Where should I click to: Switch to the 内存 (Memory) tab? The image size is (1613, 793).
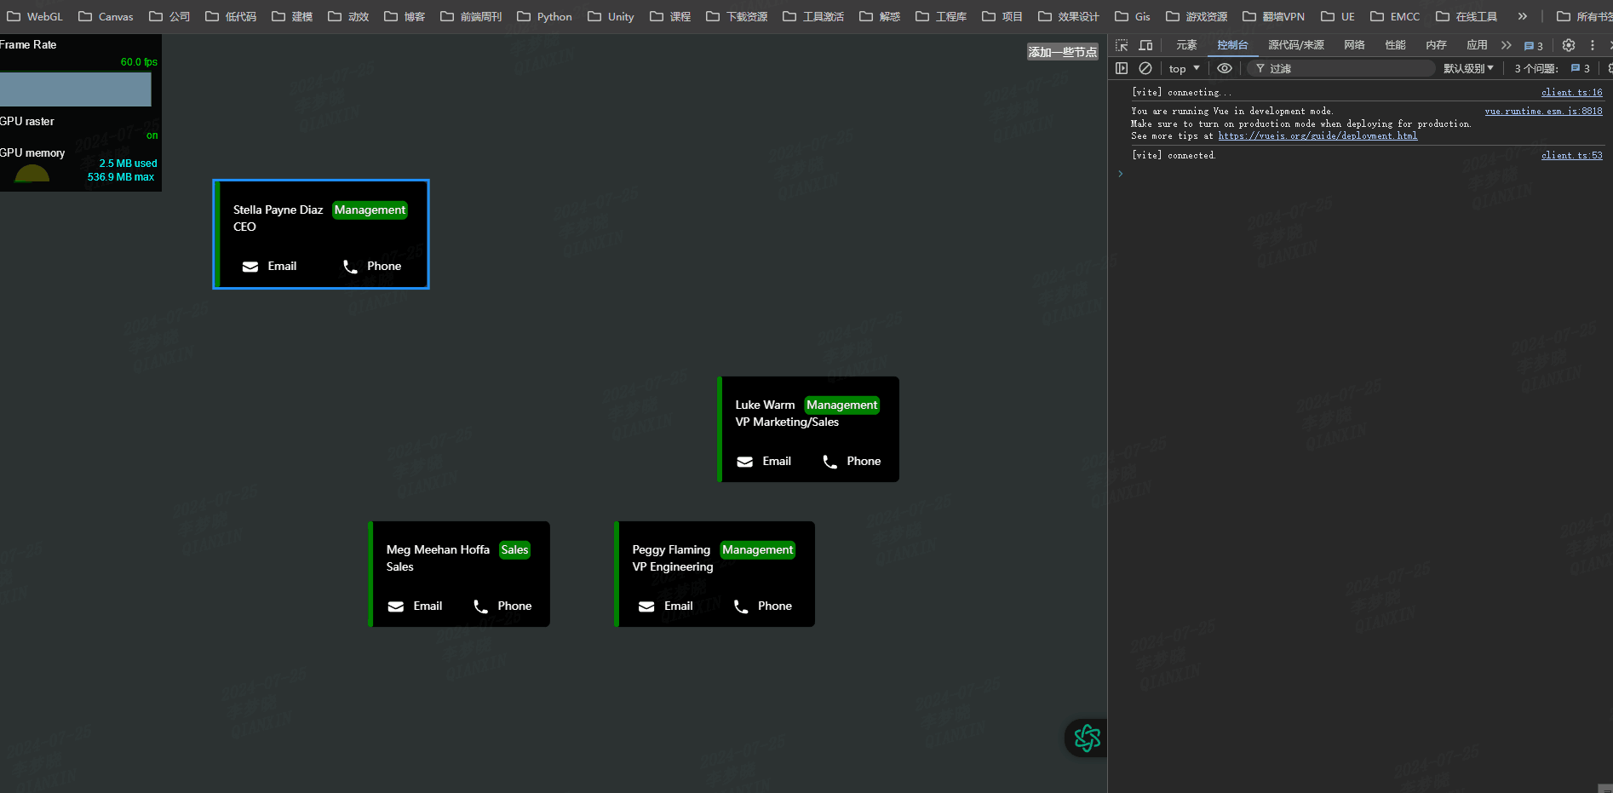tap(1436, 45)
